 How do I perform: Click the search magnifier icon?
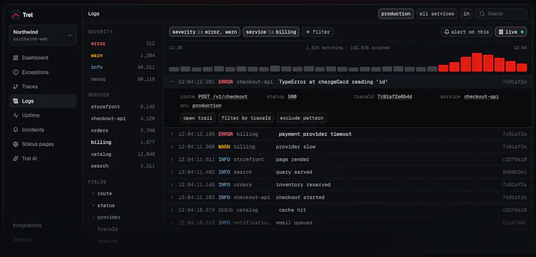(482, 13)
